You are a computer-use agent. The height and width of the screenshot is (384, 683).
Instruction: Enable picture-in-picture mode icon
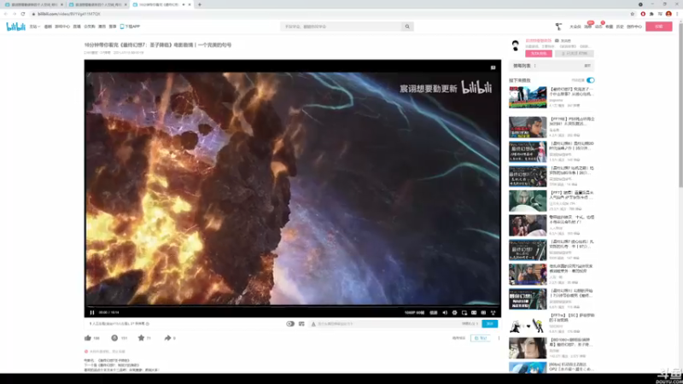coord(464,312)
